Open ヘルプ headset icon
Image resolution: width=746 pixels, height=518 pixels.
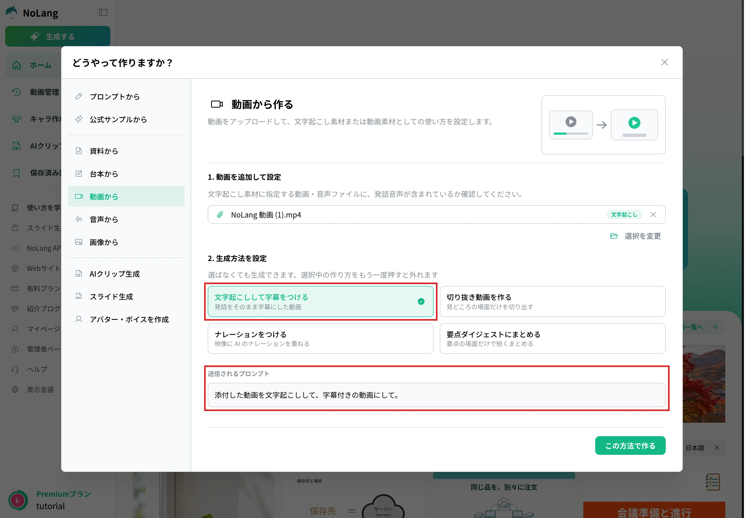15,369
